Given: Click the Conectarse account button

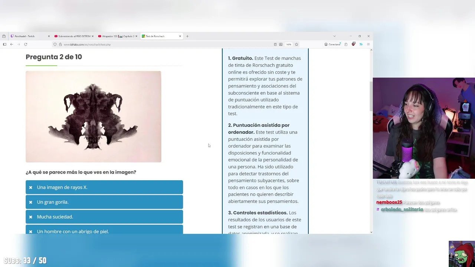Looking at the screenshot, I should [x=332, y=44].
